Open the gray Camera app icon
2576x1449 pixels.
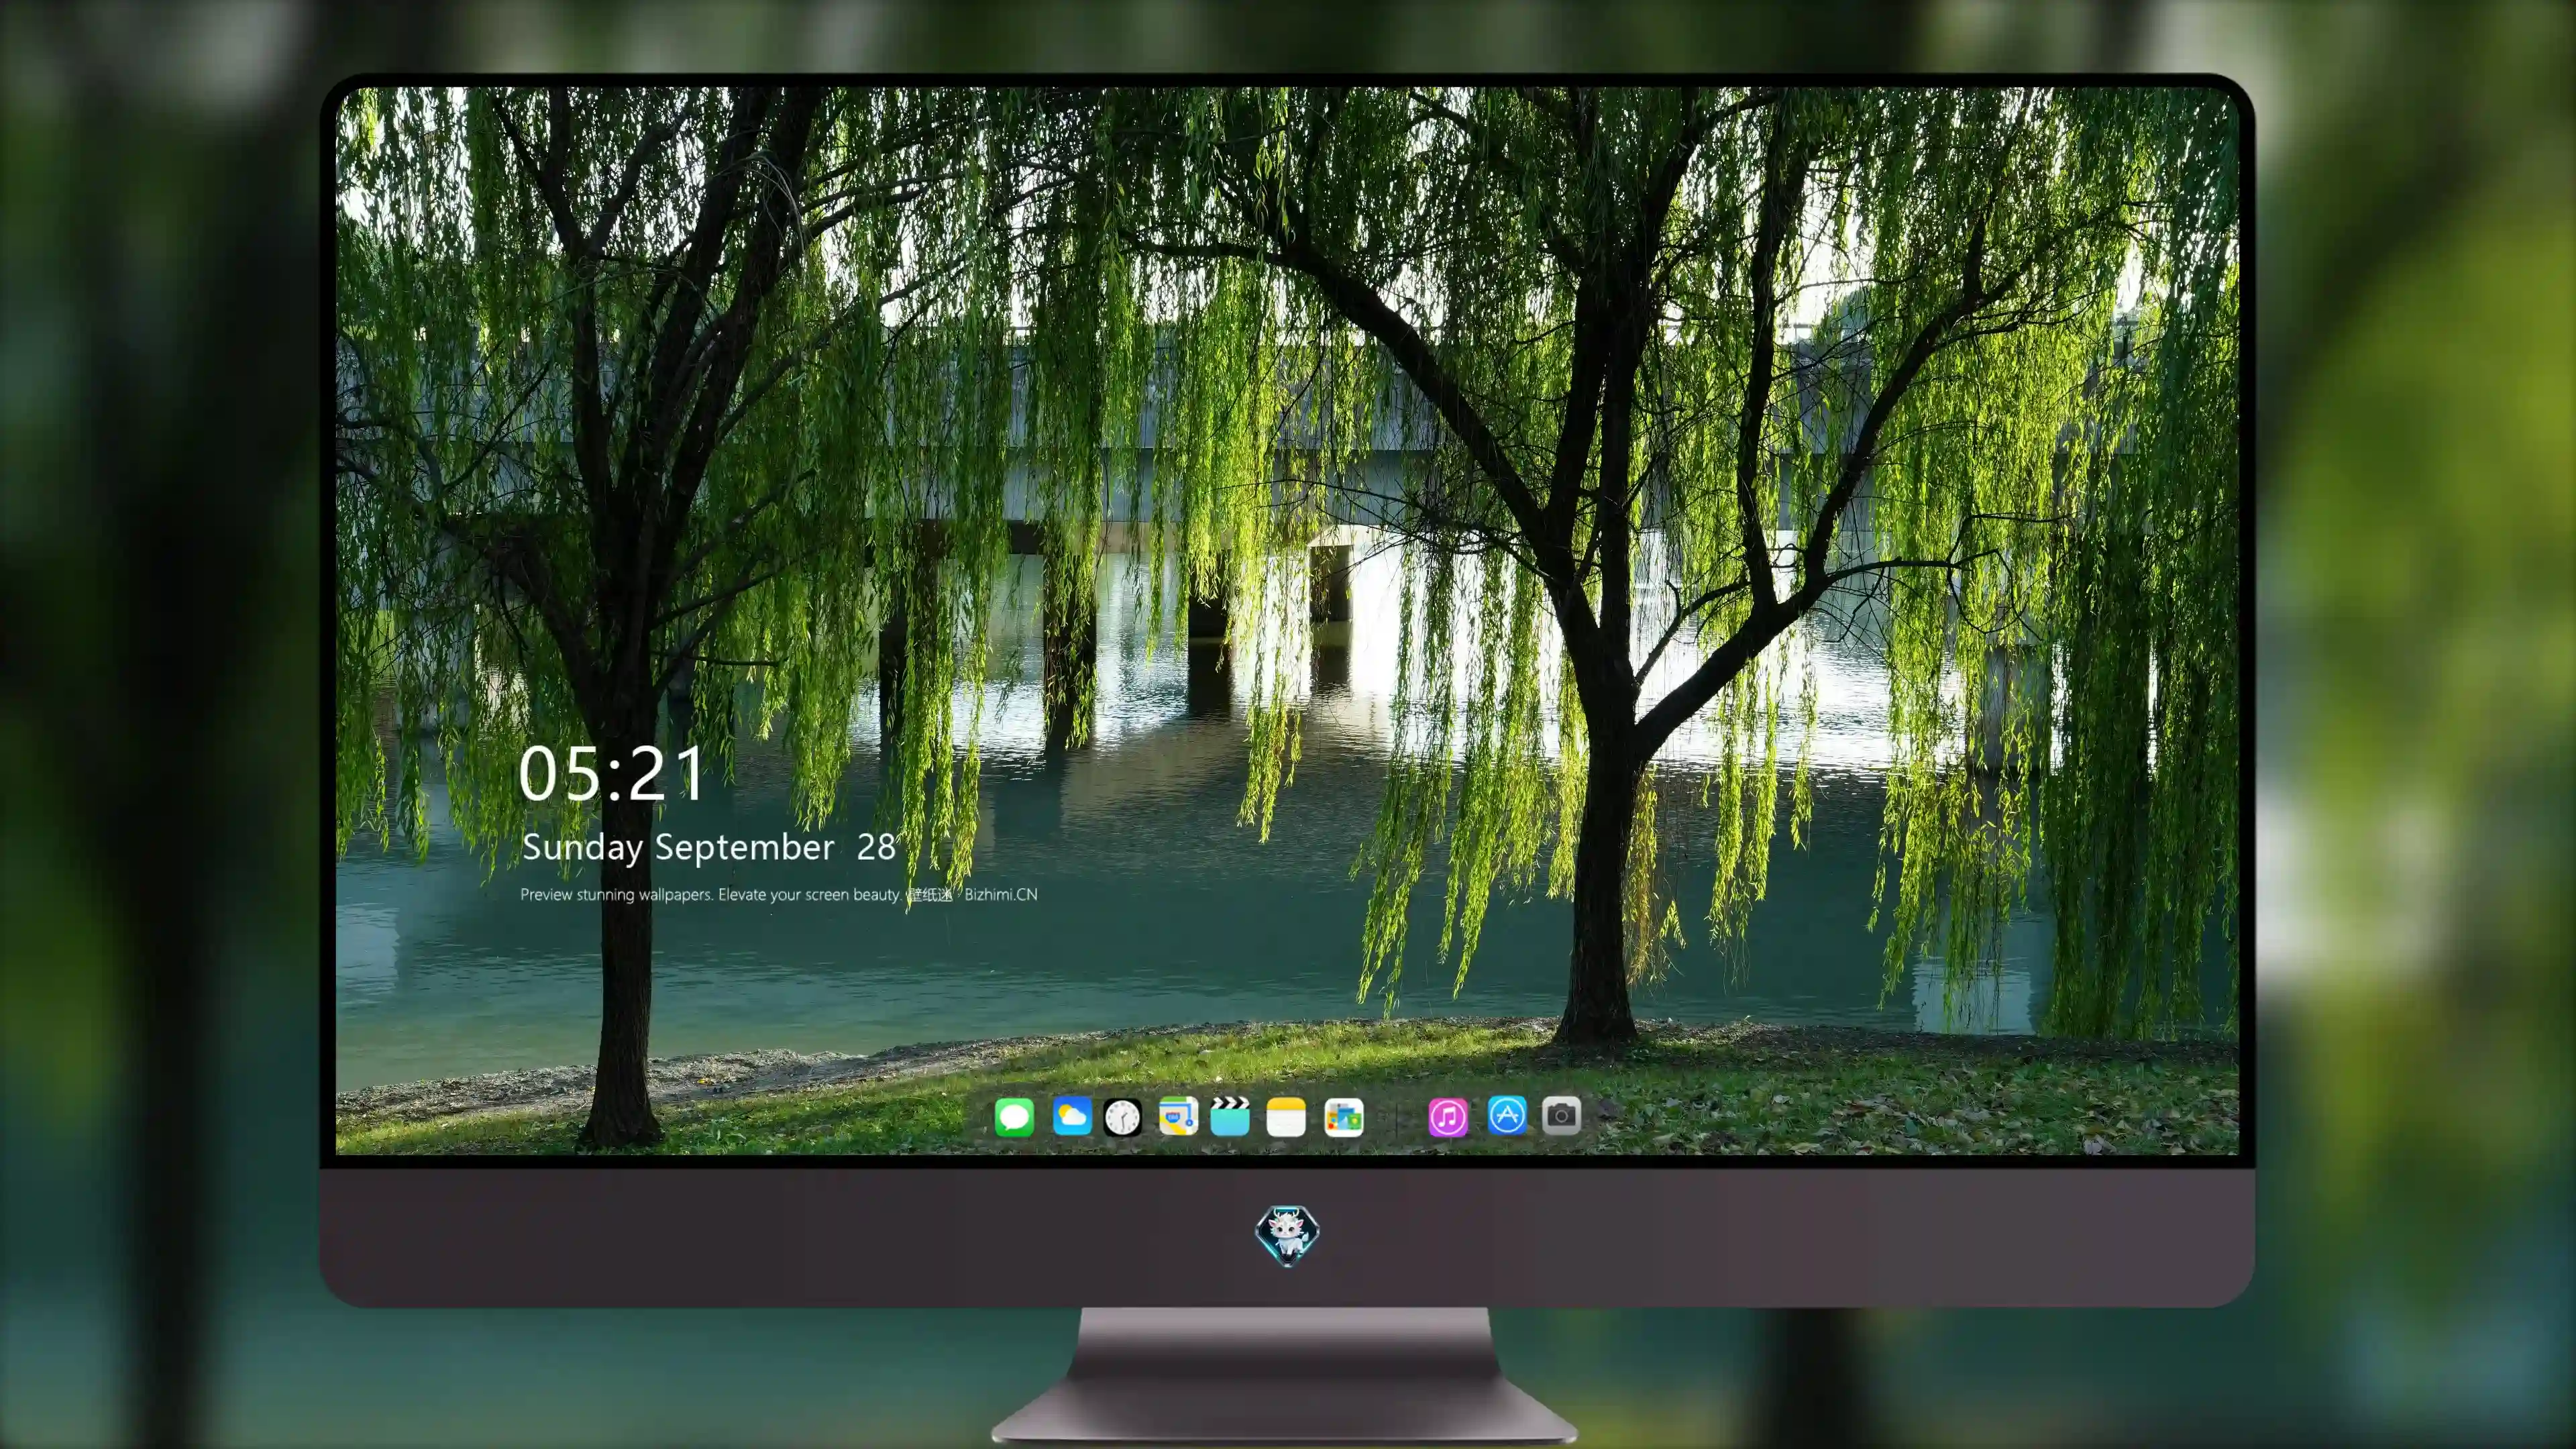[1561, 1115]
